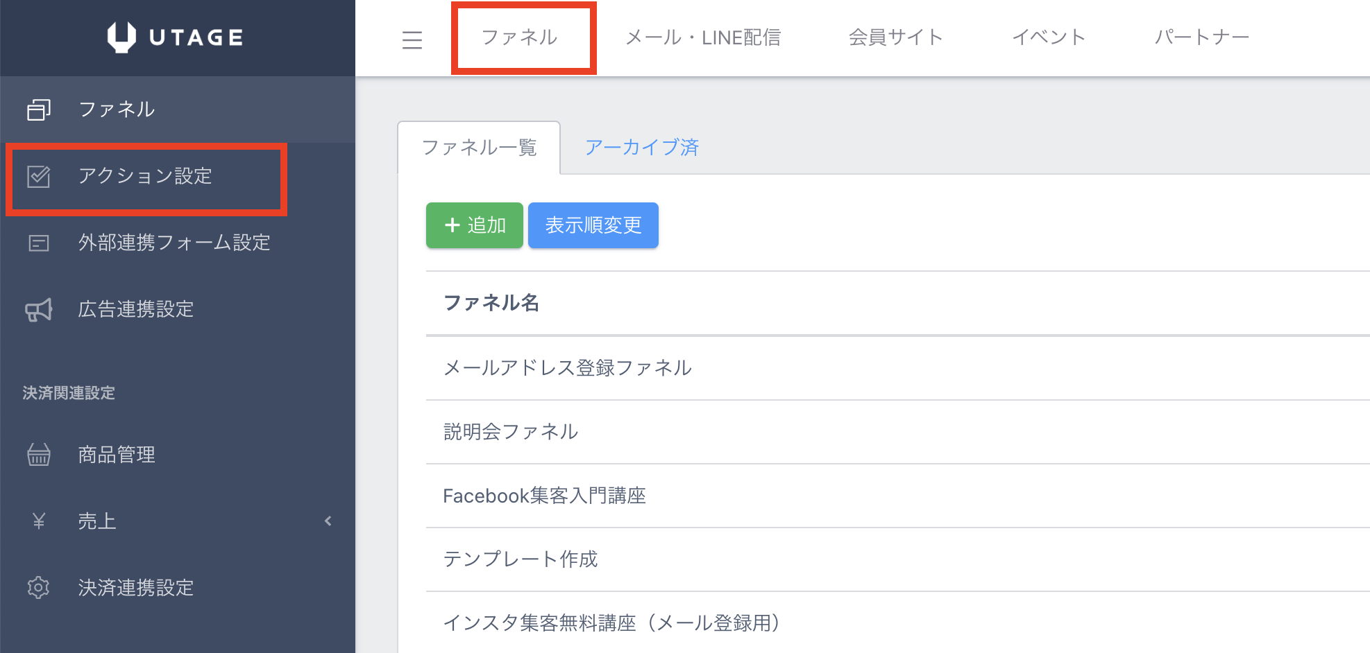
Task: Click the UTAGE logo in the header
Action: pyautogui.click(x=176, y=37)
